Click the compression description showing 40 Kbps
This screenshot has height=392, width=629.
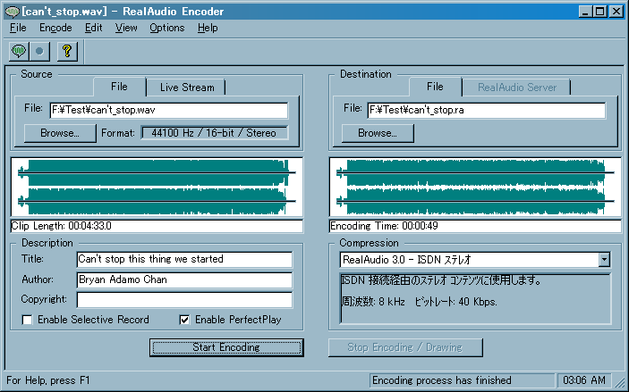475,299
